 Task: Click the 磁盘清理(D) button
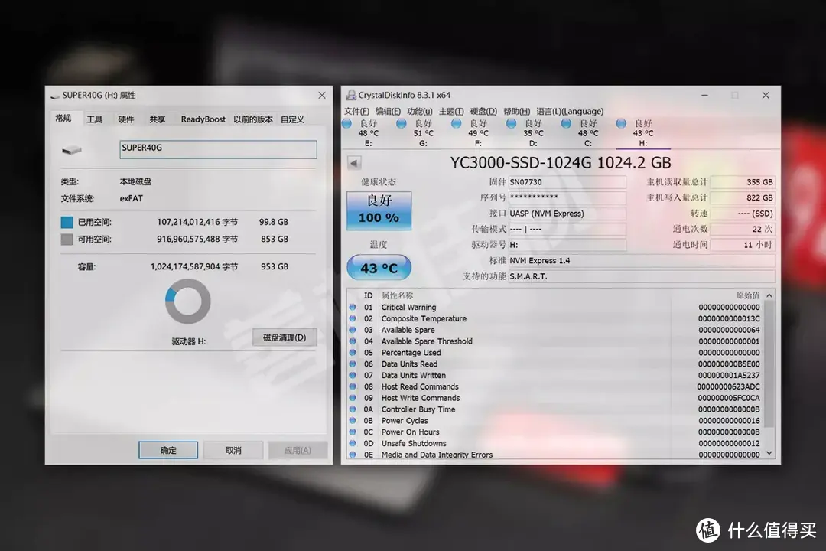[x=285, y=337]
